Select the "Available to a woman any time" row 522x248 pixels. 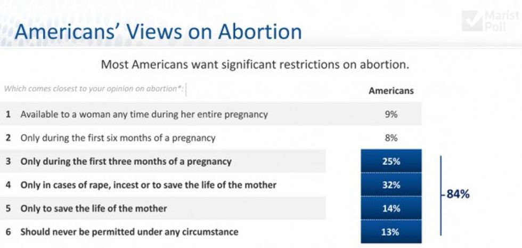144,114
